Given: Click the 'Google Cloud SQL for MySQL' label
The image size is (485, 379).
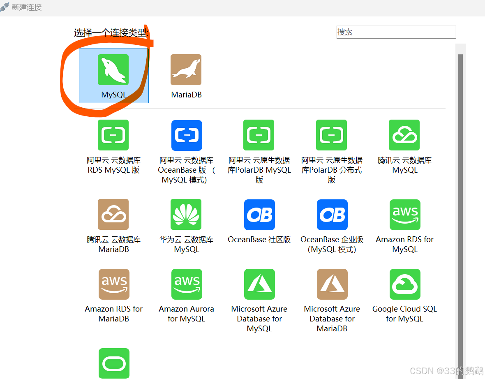Looking at the screenshot, I should (404, 314).
